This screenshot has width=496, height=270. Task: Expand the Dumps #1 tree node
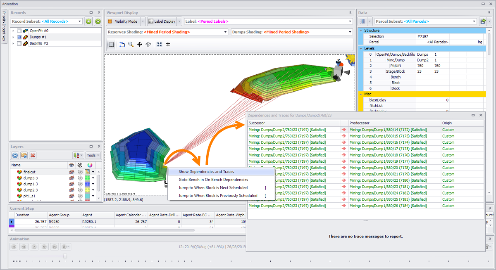pyautogui.click(x=13, y=37)
